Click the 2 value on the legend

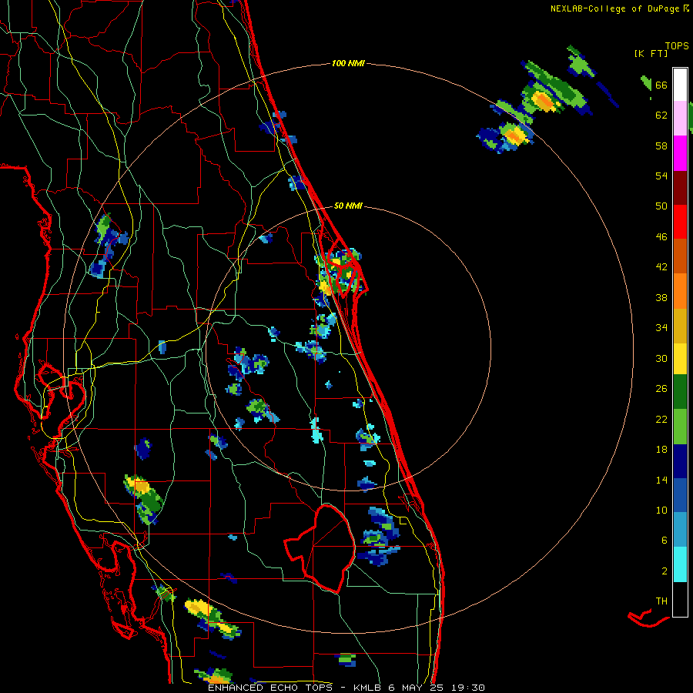pyautogui.click(x=664, y=571)
